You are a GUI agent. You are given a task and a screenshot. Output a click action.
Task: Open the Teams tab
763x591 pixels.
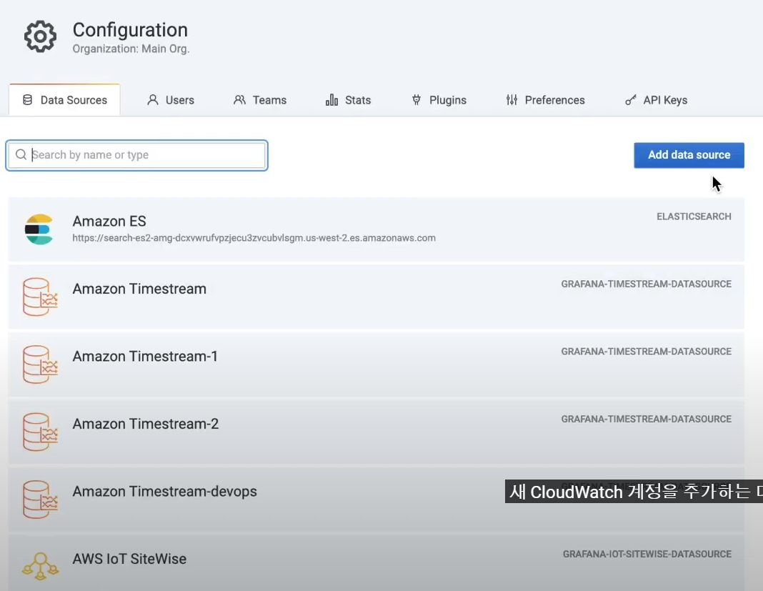click(x=260, y=100)
